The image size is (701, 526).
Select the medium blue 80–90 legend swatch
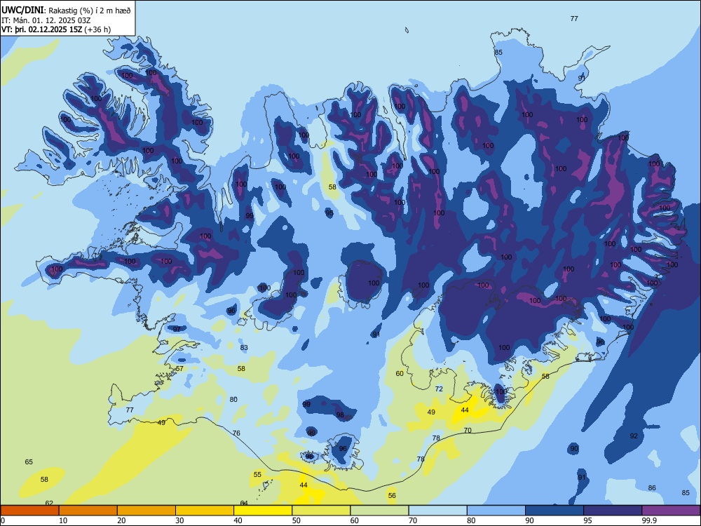[496, 511]
